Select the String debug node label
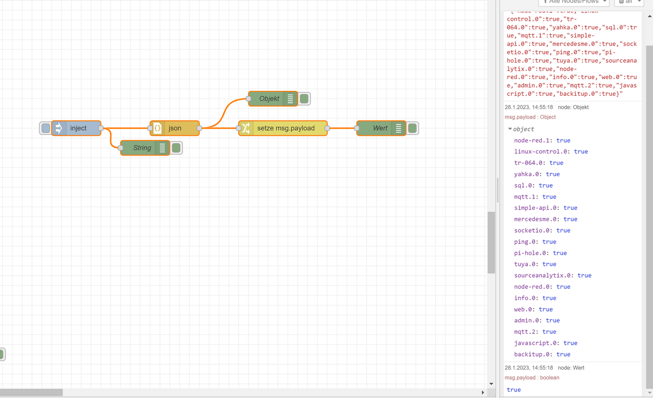Image resolution: width=653 pixels, height=398 pixels. (142, 148)
